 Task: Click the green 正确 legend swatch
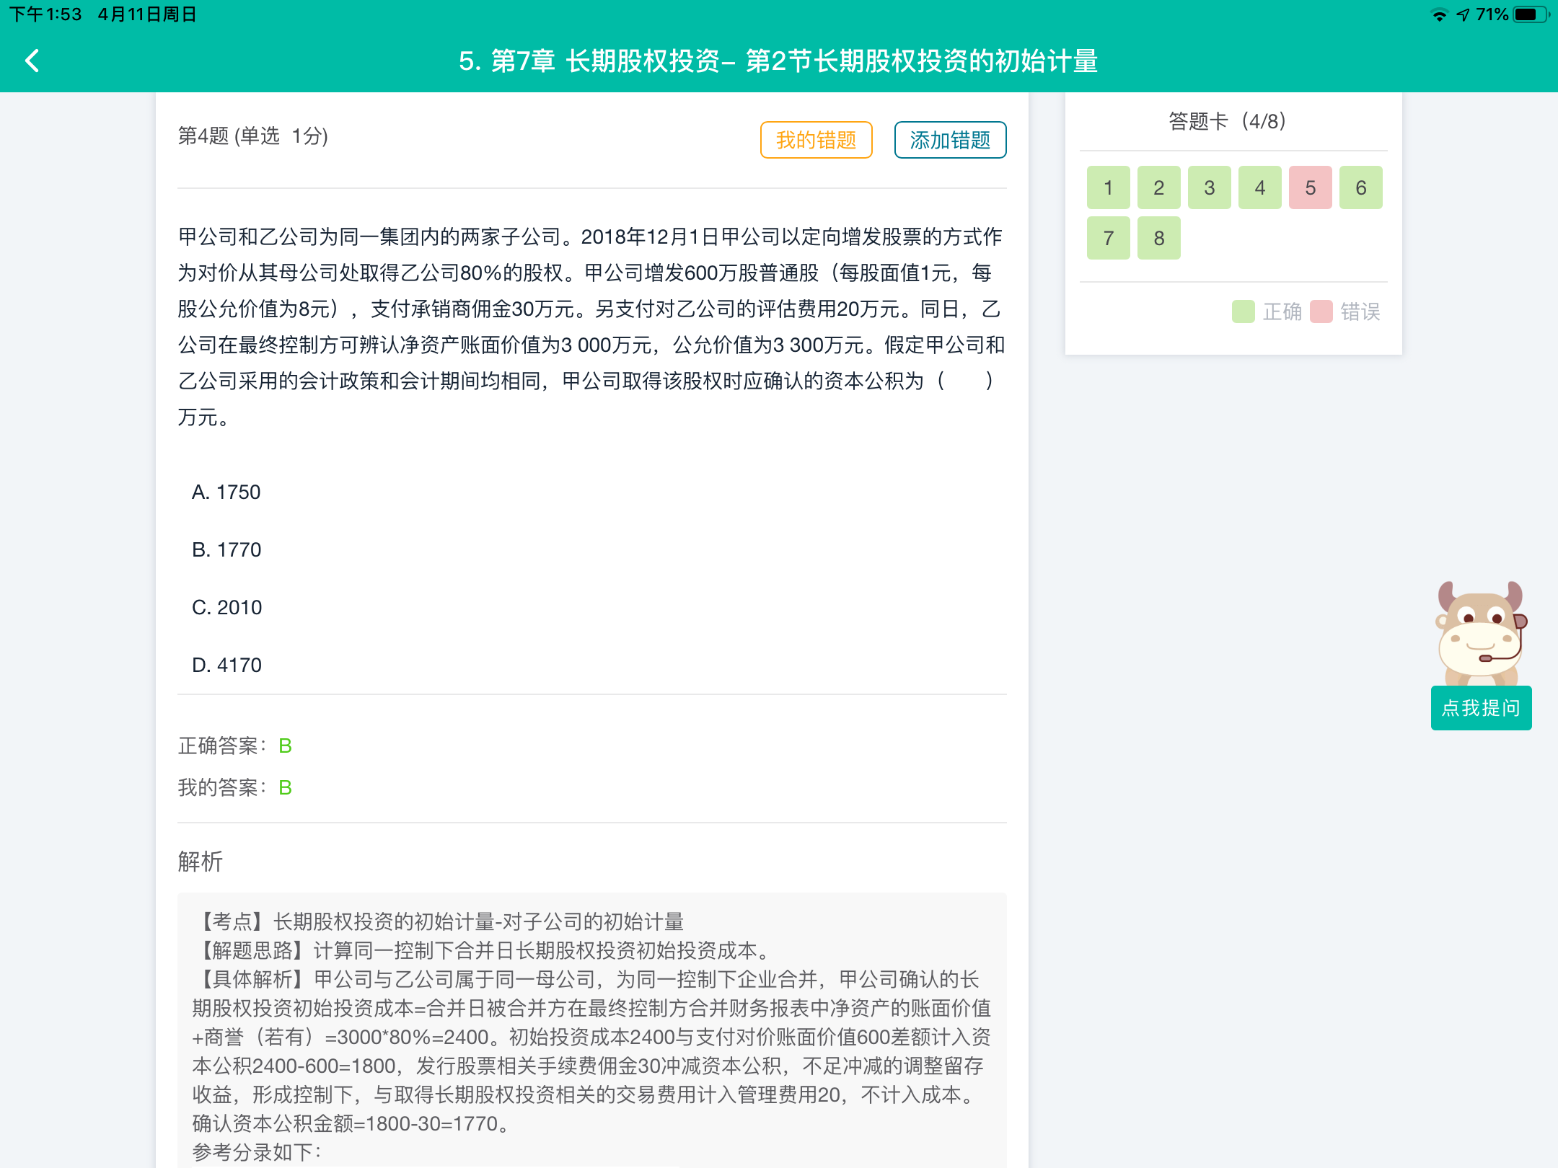pyautogui.click(x=1243, y=311)
